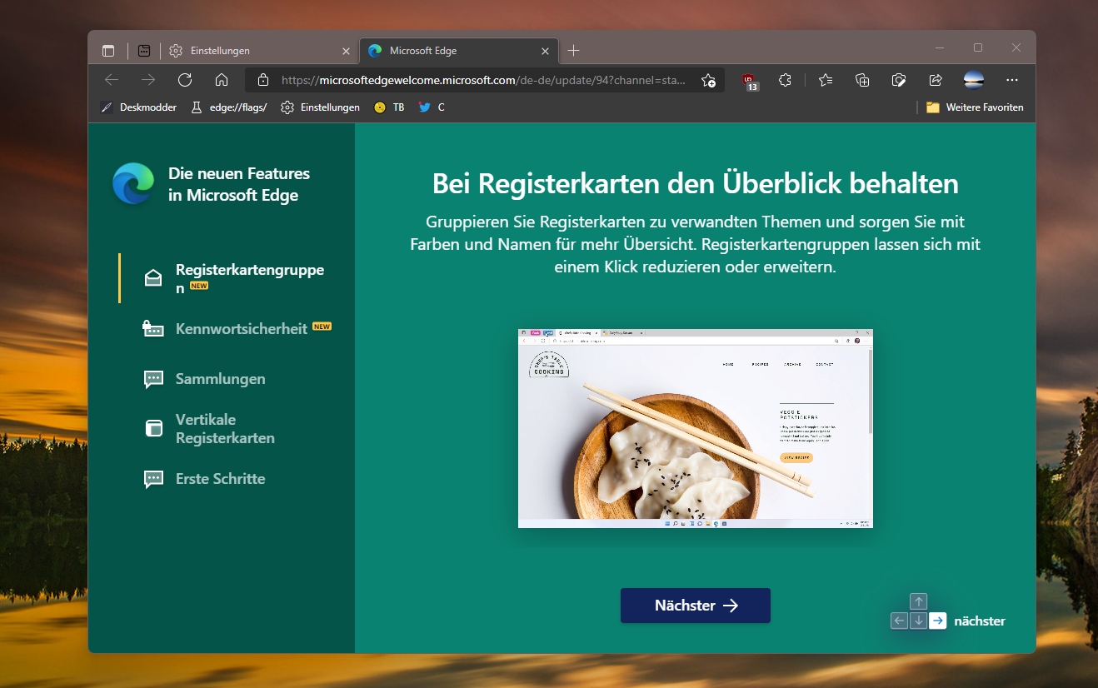1098x688 pixels.
Task: Click the up arrow key icon
Action: [918, 601]
